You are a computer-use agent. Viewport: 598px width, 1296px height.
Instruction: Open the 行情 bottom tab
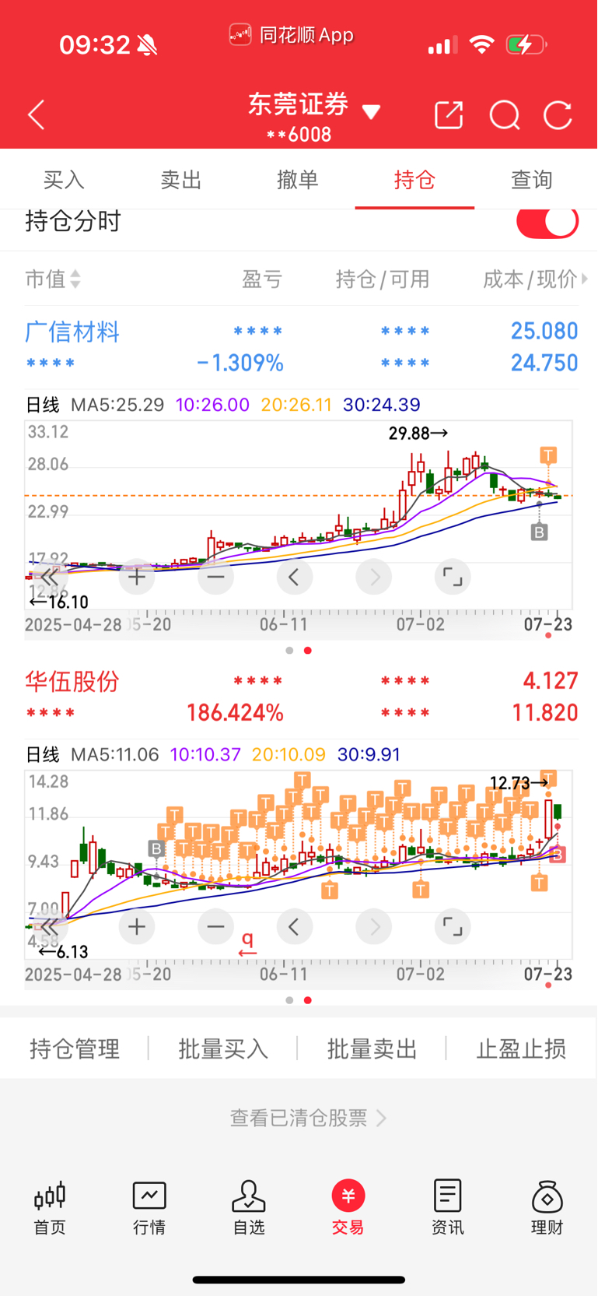point(149,1207)
